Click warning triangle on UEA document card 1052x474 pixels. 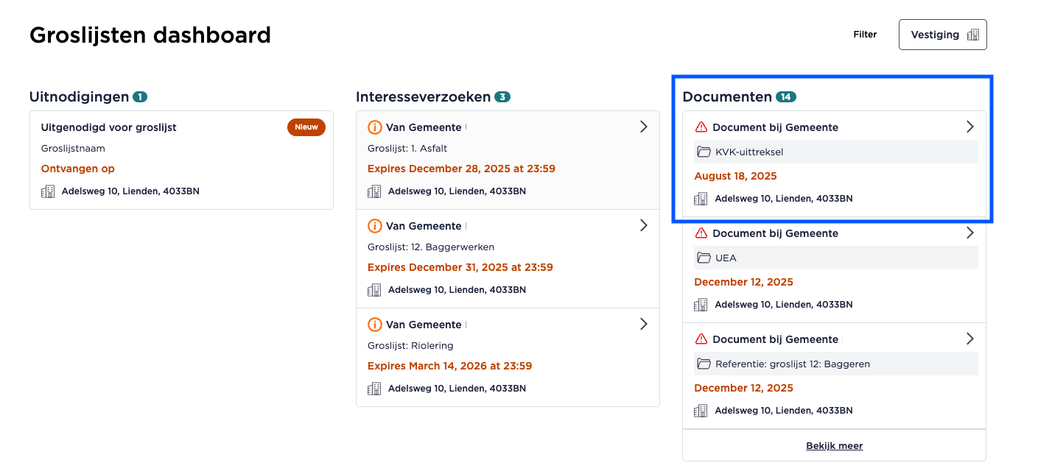(701, 233)
